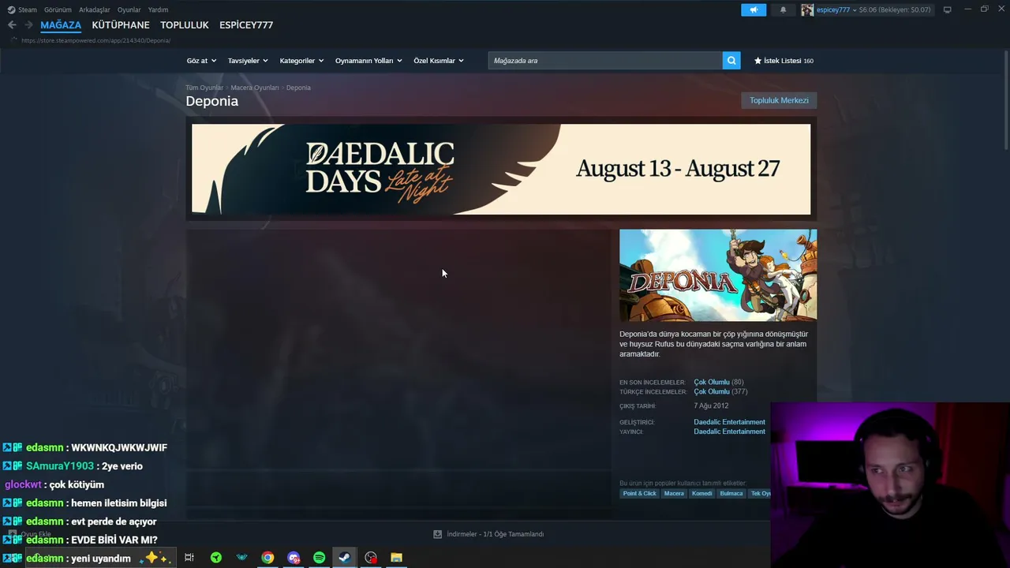Click the magnifier search button

731,61
